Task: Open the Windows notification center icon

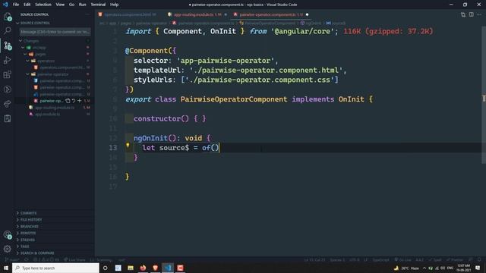Action: coord(478,268)
